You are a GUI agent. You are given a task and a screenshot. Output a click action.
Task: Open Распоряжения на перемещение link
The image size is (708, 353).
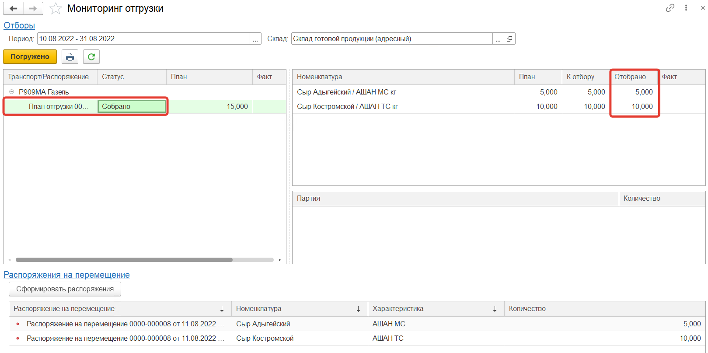click(x=66, y=275)
